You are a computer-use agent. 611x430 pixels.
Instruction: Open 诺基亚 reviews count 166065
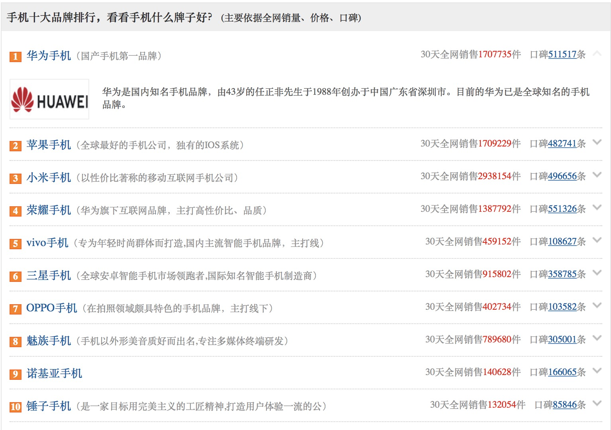562,372
